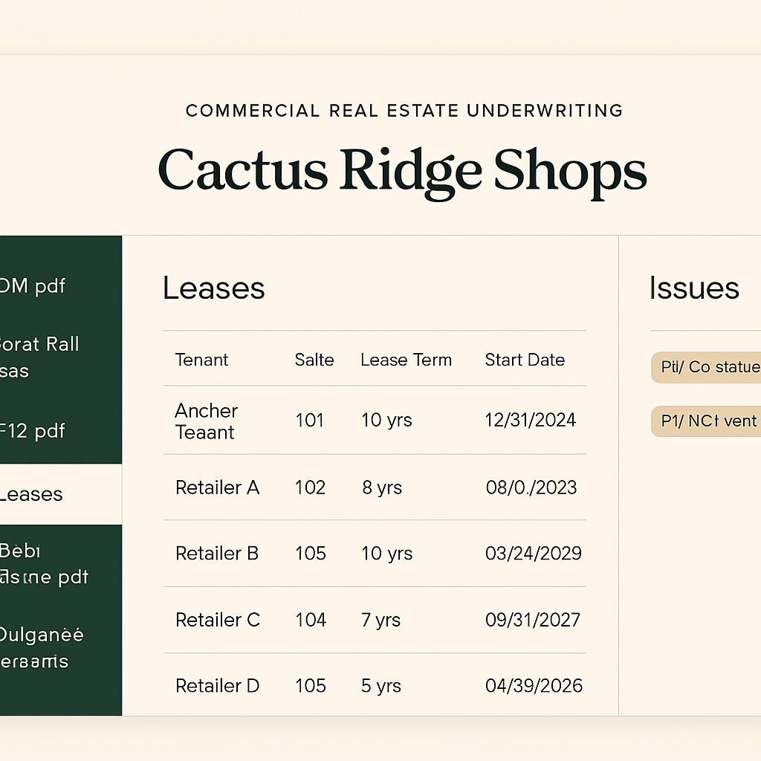Viewport: 761px width, 761px height.
Task: Click the Issues panel heading
Action: [x=695, y=288]
